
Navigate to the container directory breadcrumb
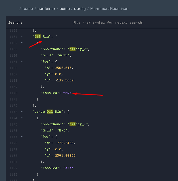[47, 9]
